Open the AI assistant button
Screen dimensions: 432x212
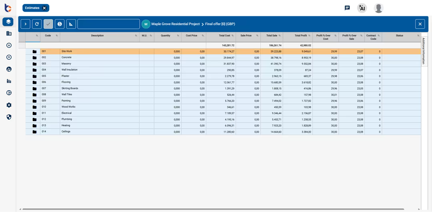pyautogui.click(x=362, y=8)
